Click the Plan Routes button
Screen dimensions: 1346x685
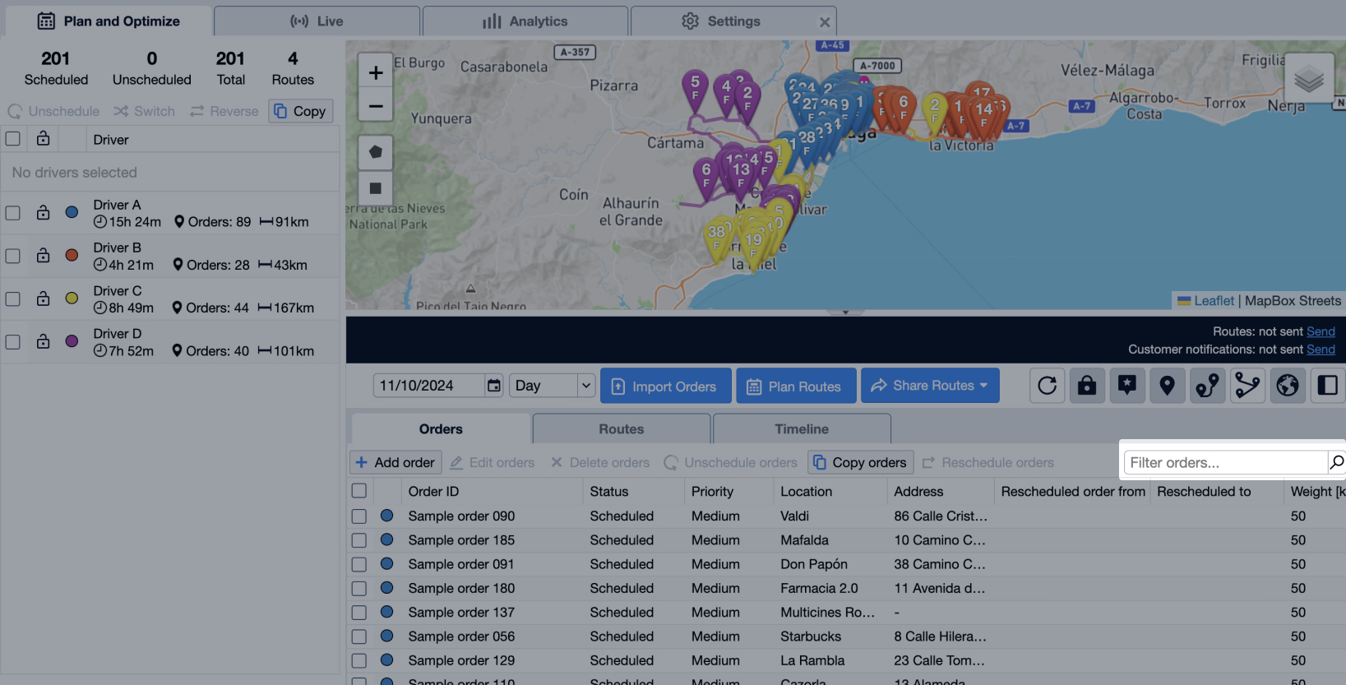795,386
